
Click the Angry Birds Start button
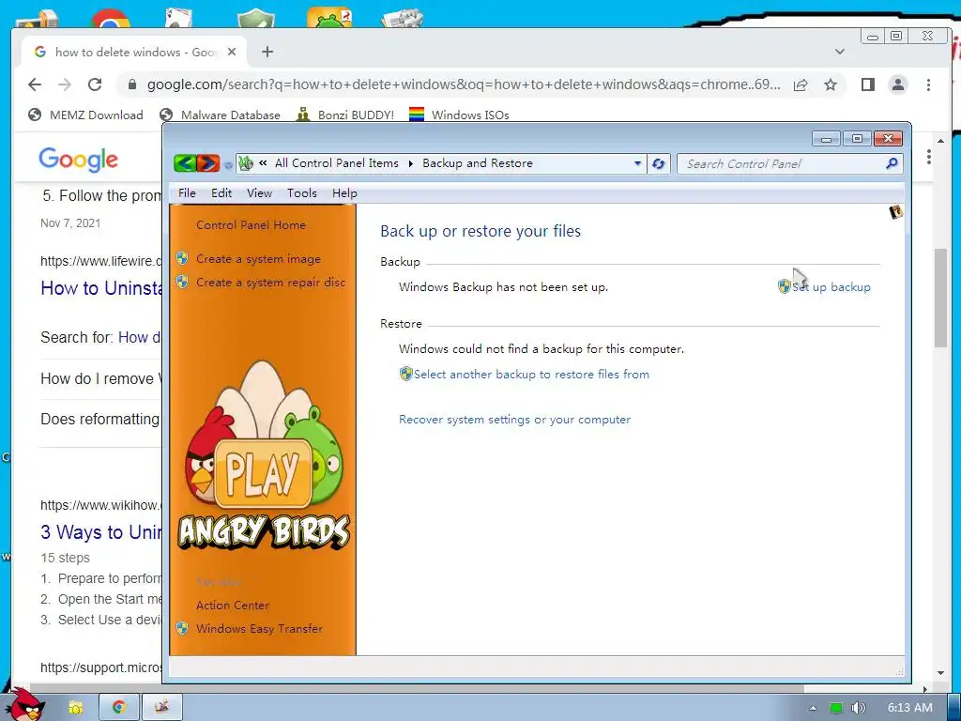(26, 705)
